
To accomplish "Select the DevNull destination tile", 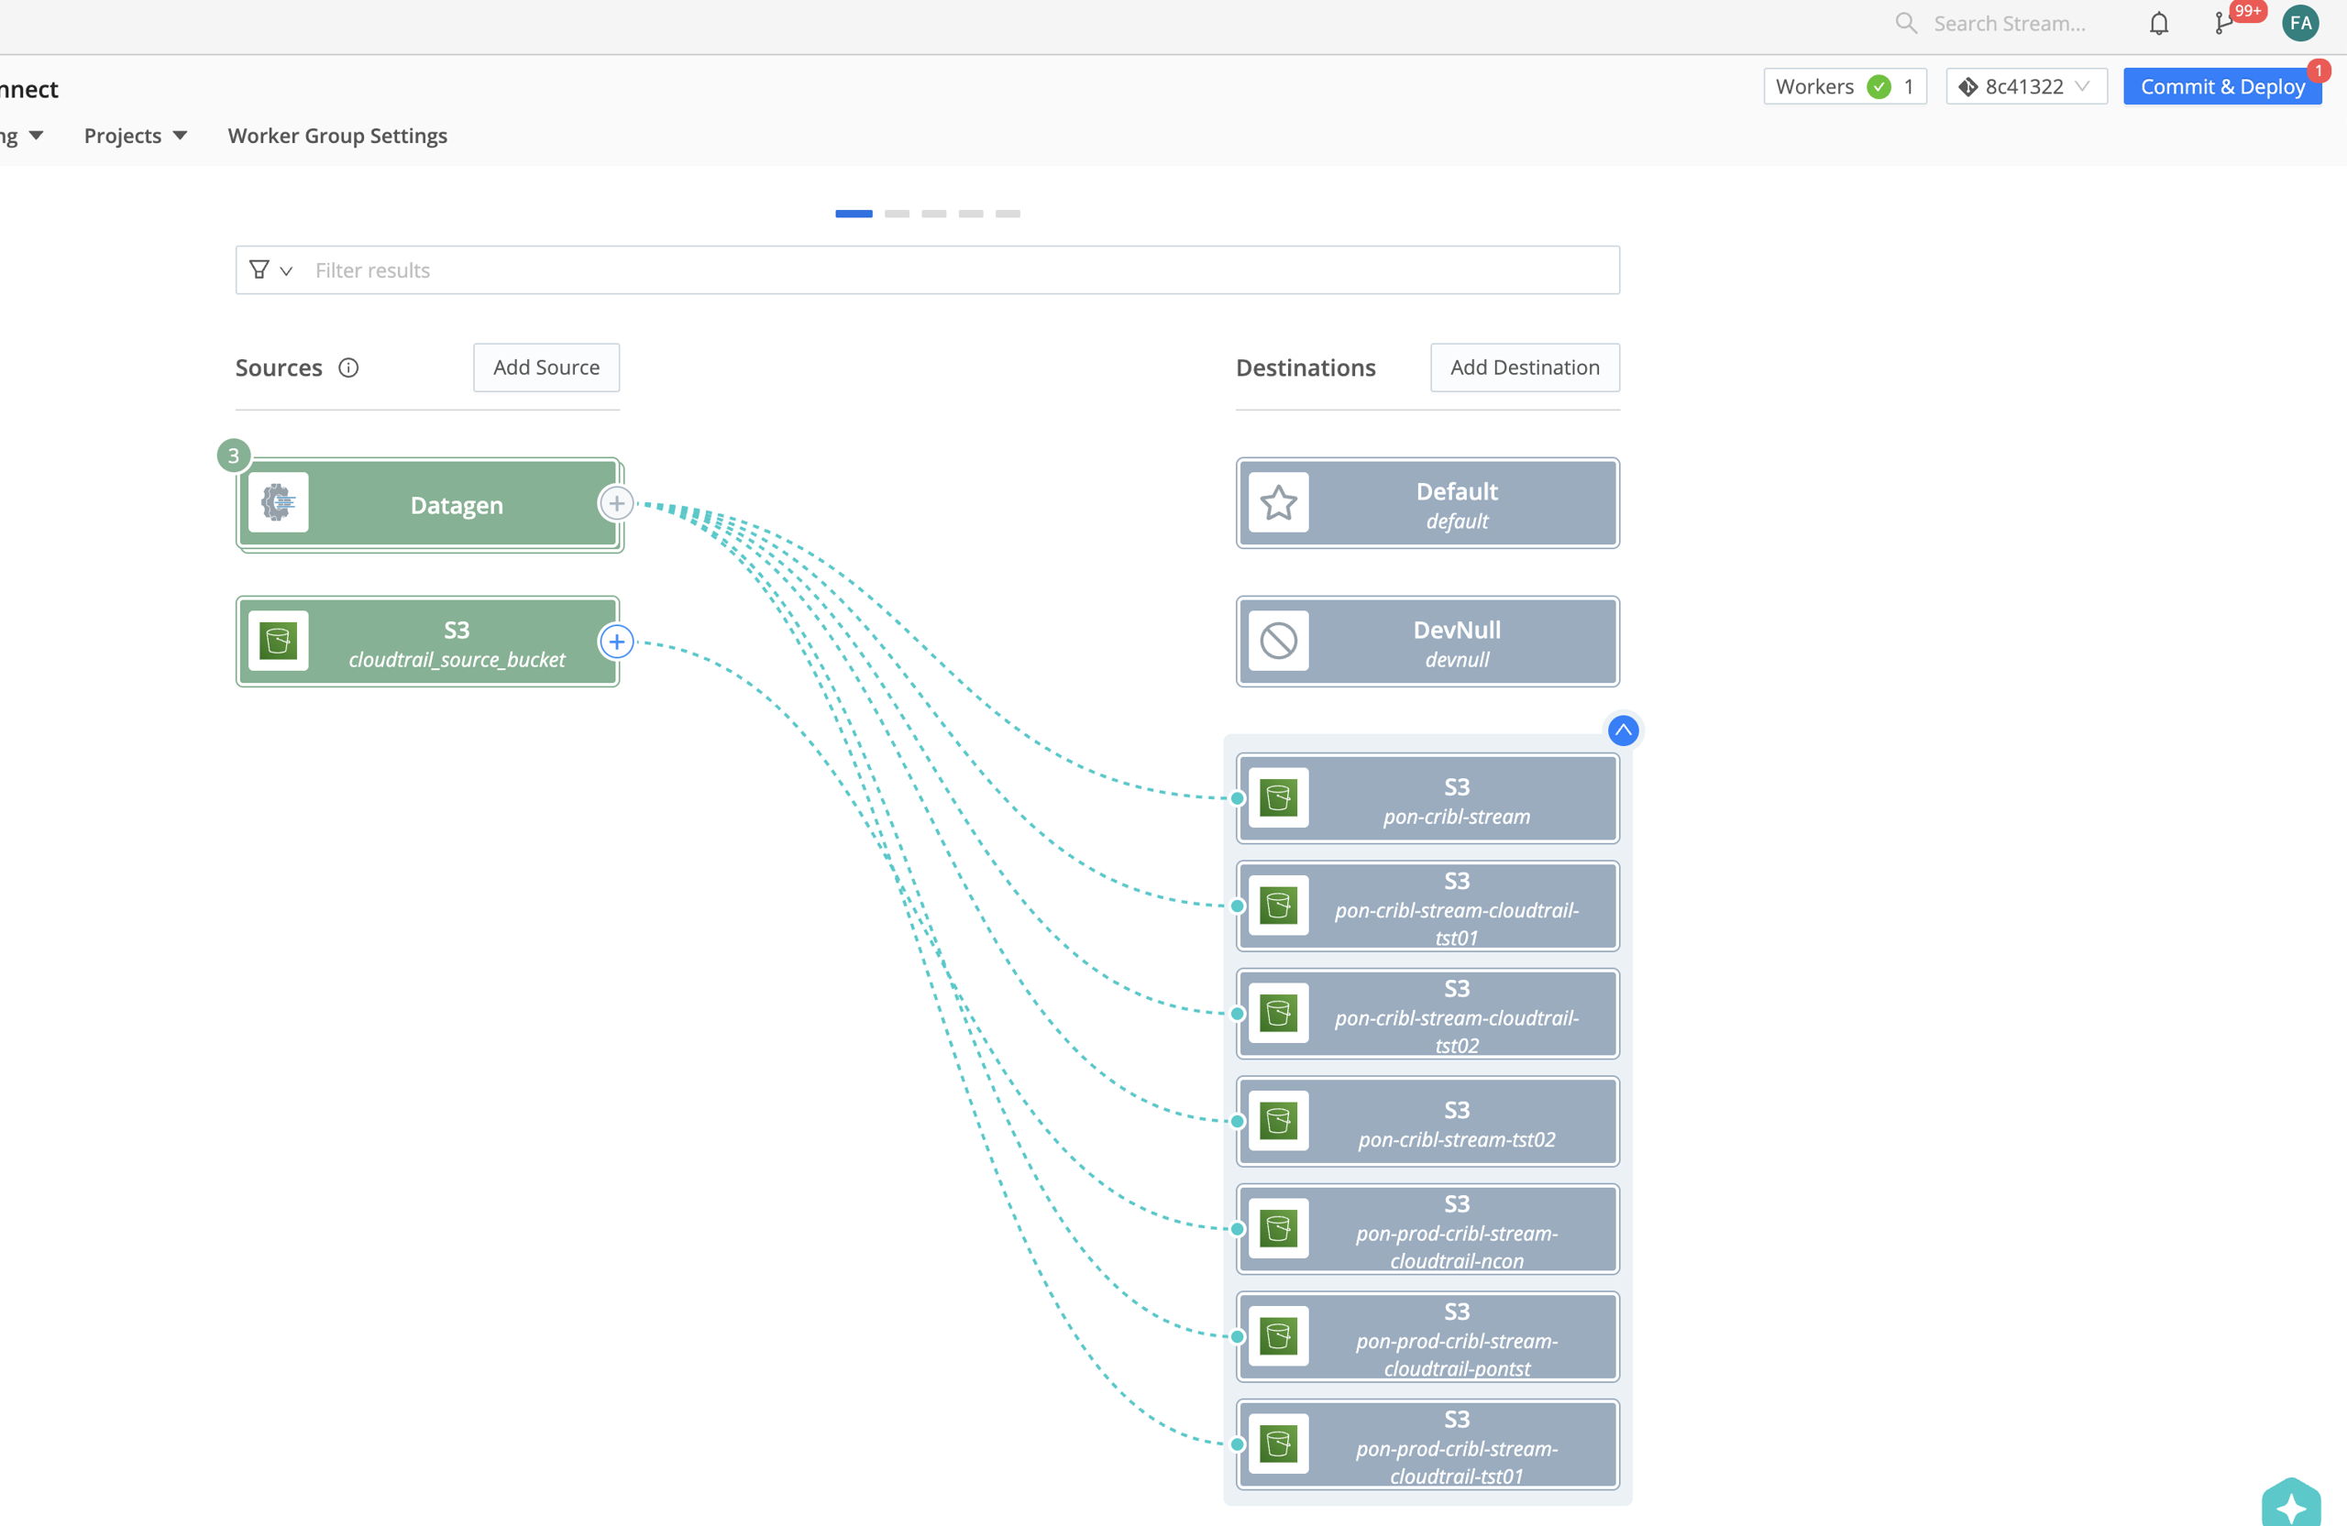I will pyautogui.click(x=1428, y=642).
